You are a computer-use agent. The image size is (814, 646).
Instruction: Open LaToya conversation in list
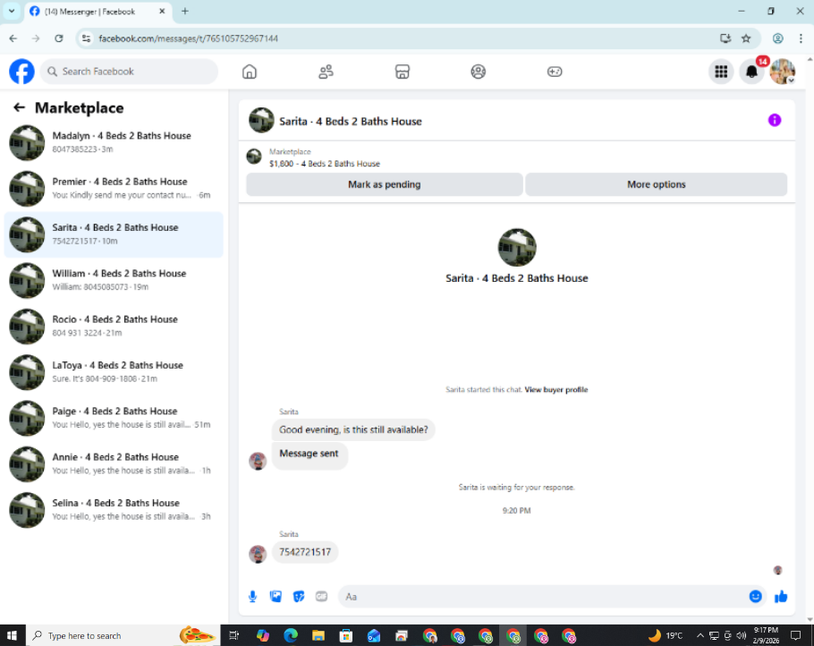click(x=114, y=372)
